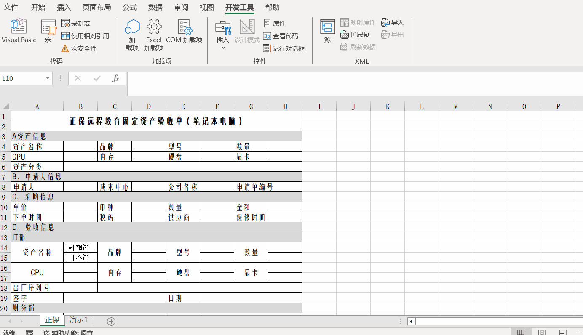Screen dimensions: 583x335
Task: Open the XML 源 pane
Action: 327,31
